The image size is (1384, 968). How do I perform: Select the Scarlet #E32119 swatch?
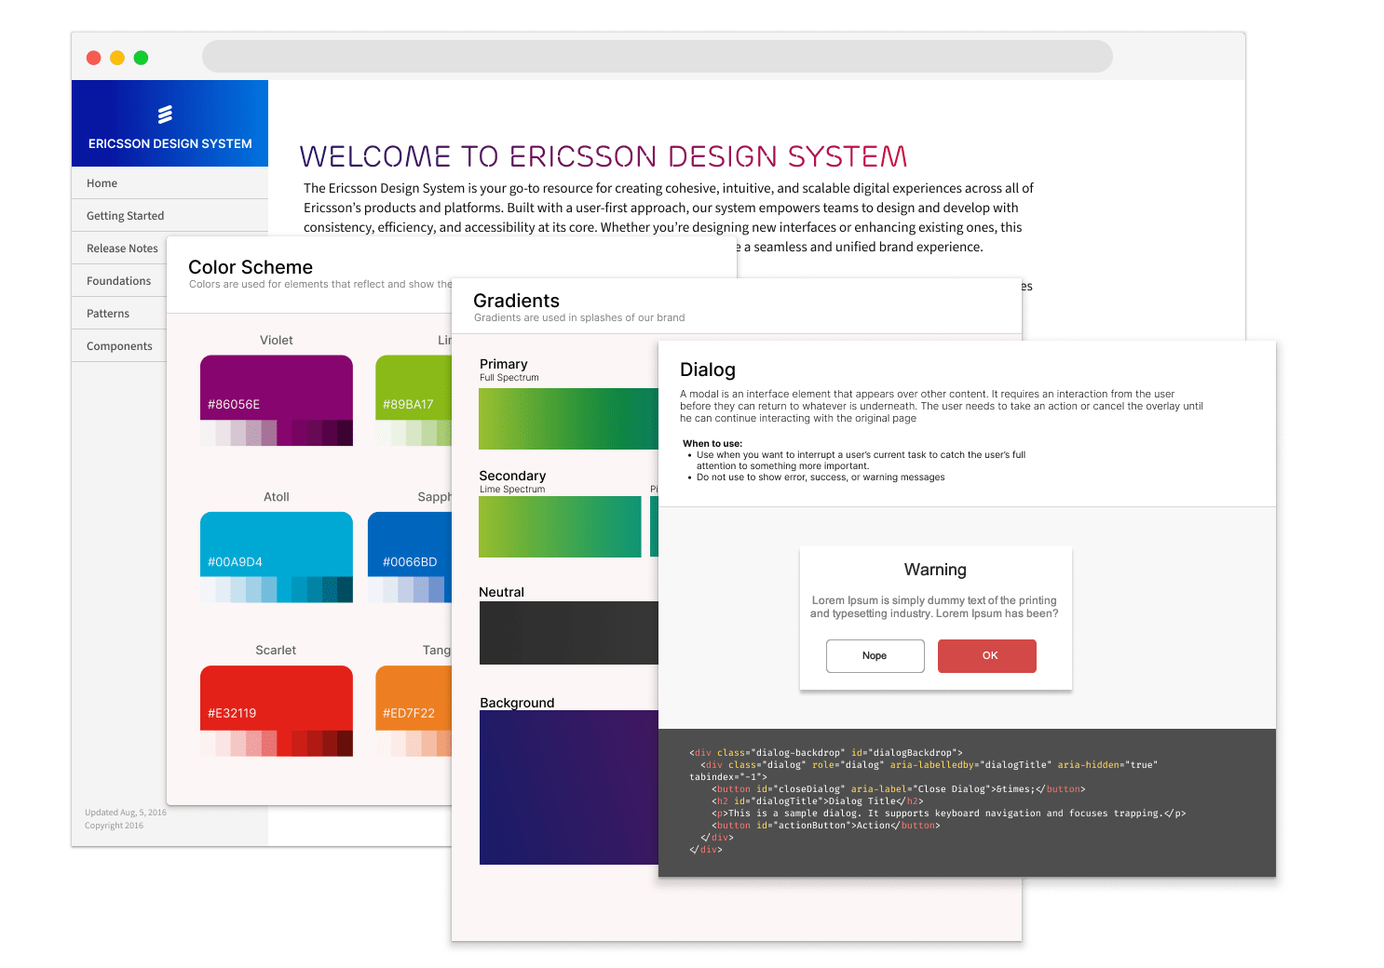pos(277,711)
